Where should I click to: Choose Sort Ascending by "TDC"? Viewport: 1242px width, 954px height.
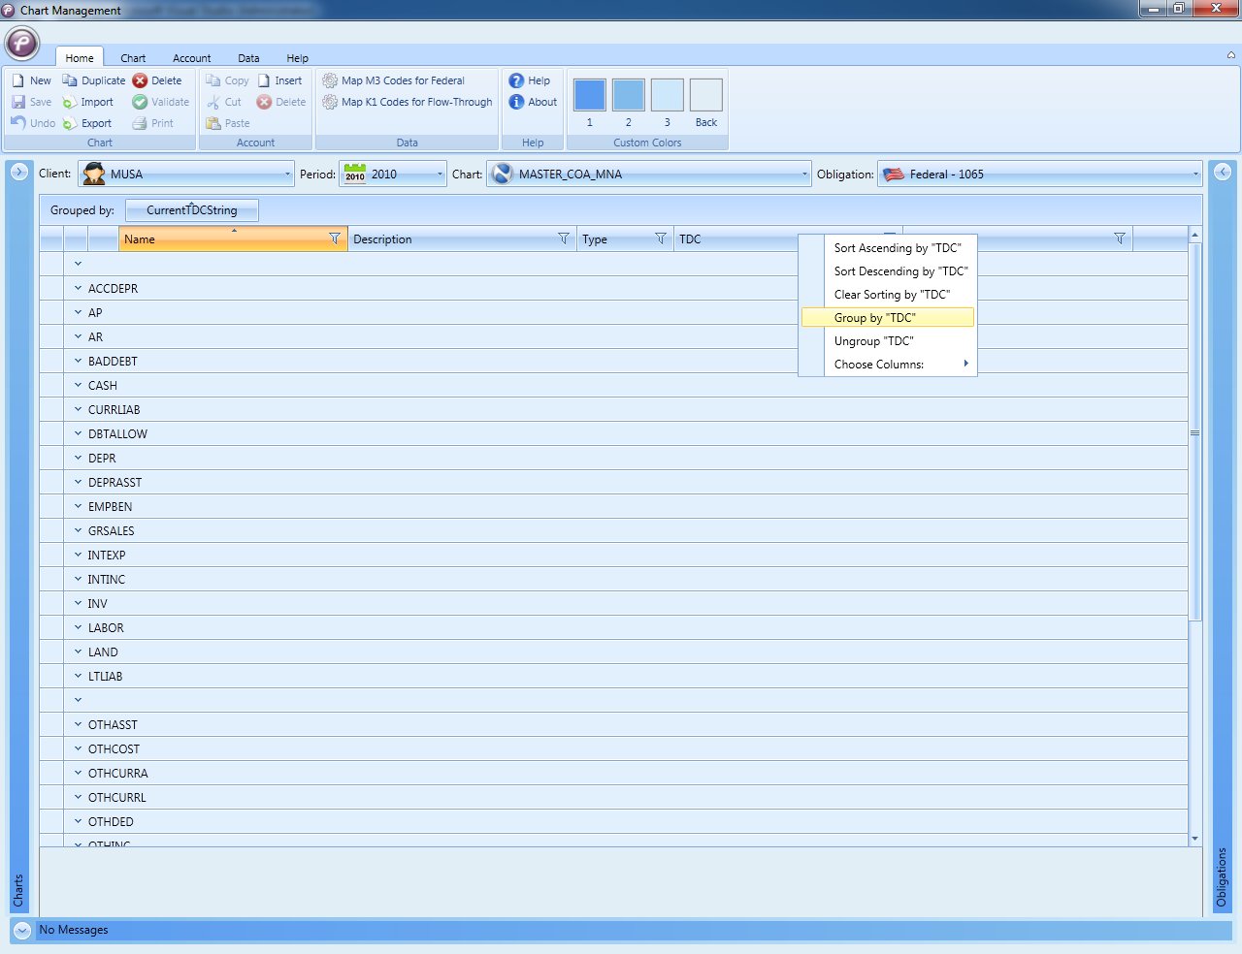click(888, 248)
